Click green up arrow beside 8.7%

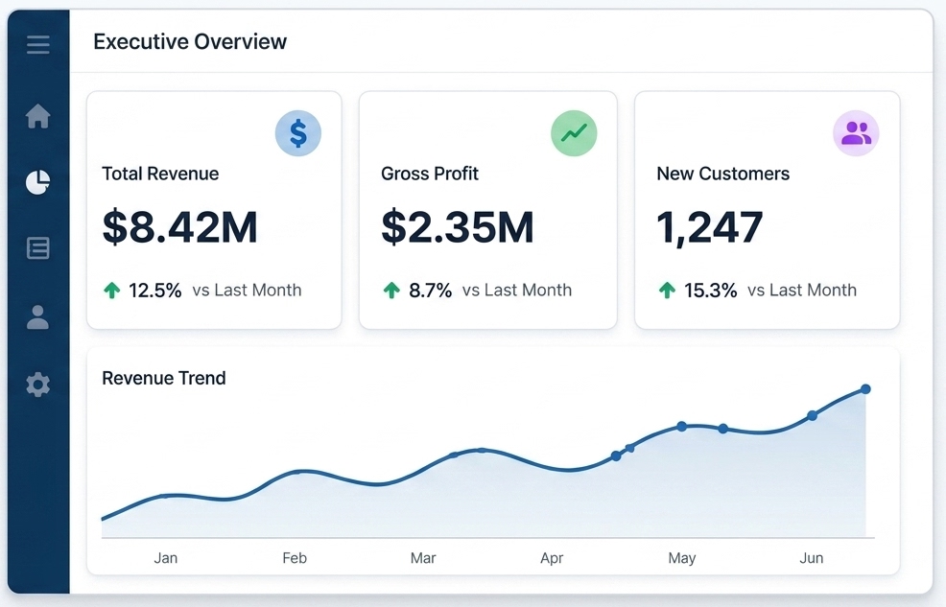coord(391,291)
